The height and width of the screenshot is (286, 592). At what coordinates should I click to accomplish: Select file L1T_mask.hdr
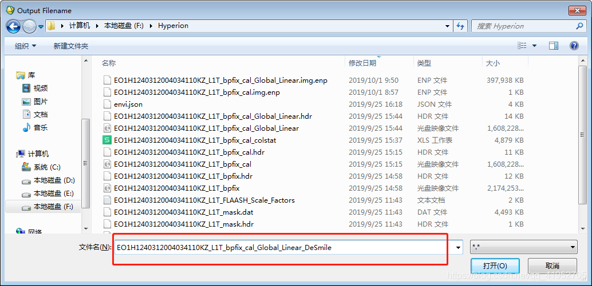click(183, 224)
